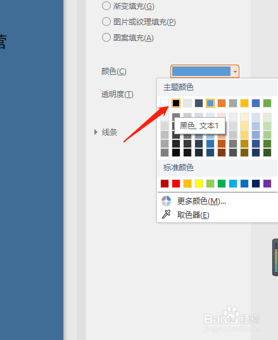278x340 pixels.
Task: Pick white theme color swatch
Action: point(165,103)
